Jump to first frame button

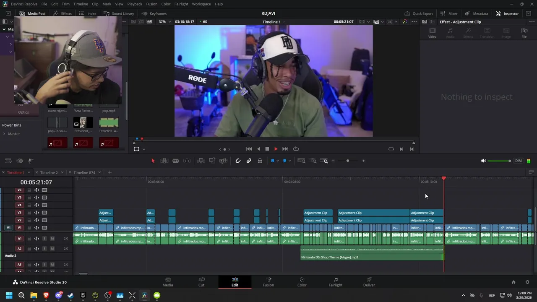point(249,149)
